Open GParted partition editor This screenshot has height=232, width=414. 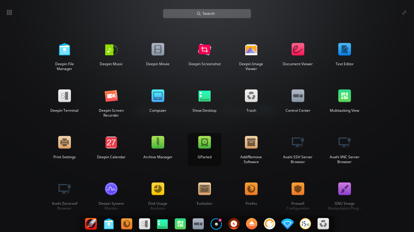205,142
